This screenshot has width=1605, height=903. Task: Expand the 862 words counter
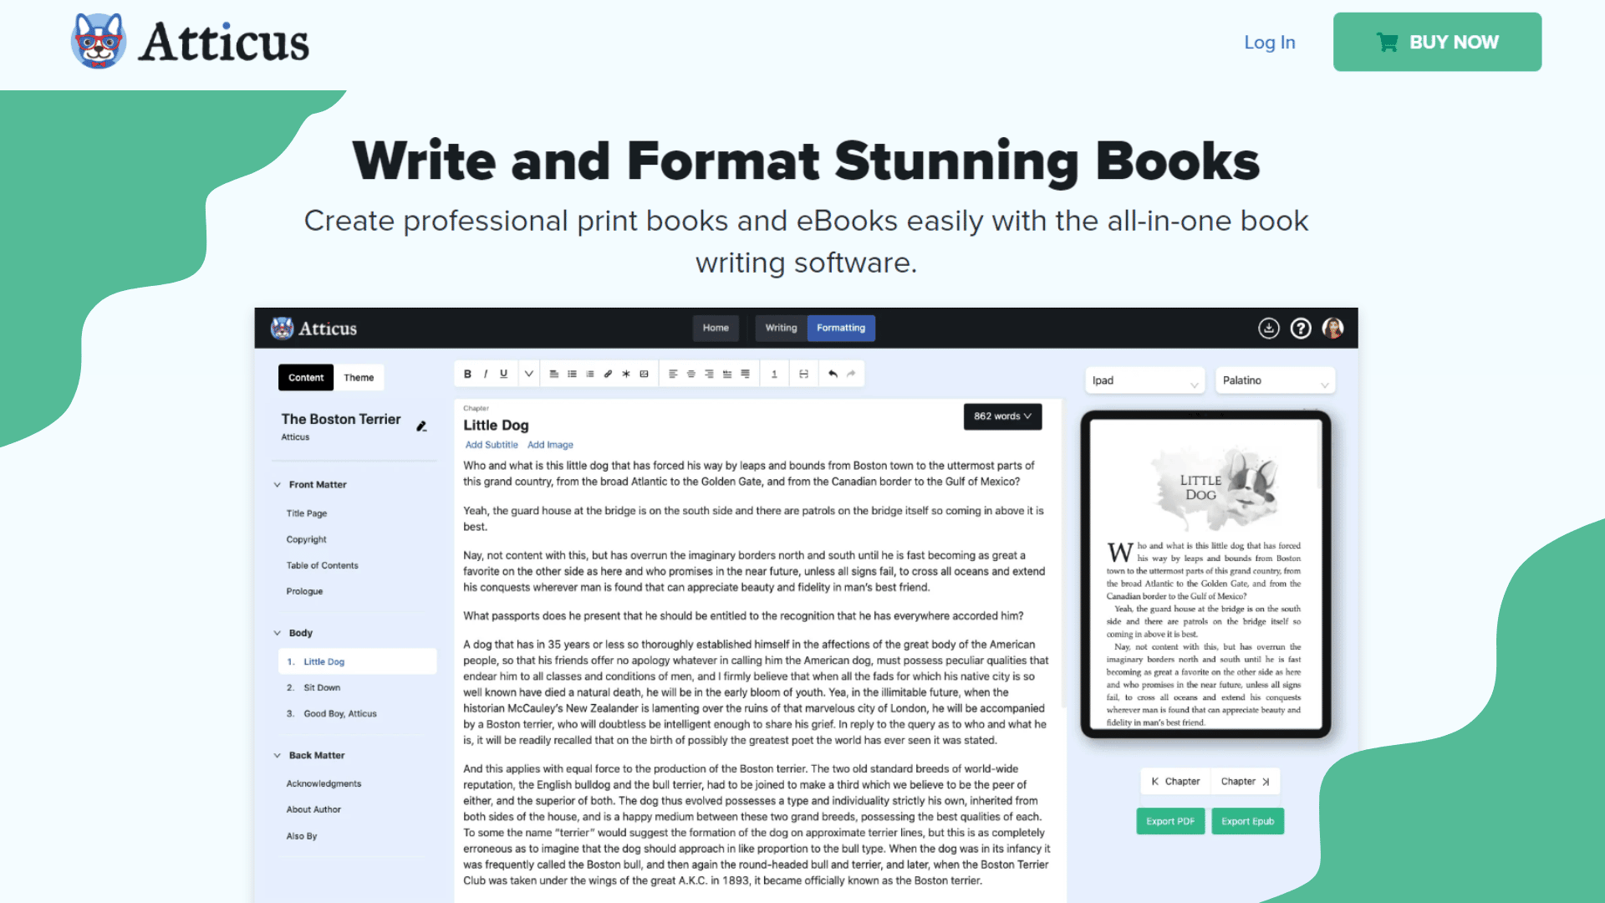[1002, 416]
